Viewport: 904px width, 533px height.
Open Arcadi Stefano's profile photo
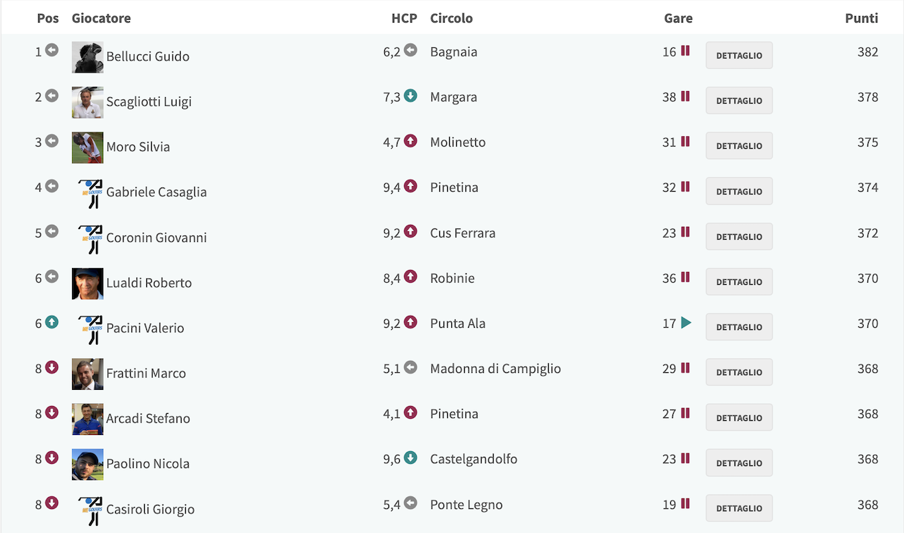pos(88,419)
